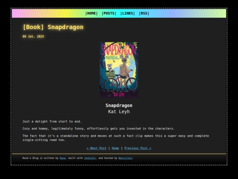This screenshot has height=179, width=238.
Task: Click the [Book] Snapdragon post title
Action: point(53,27)
